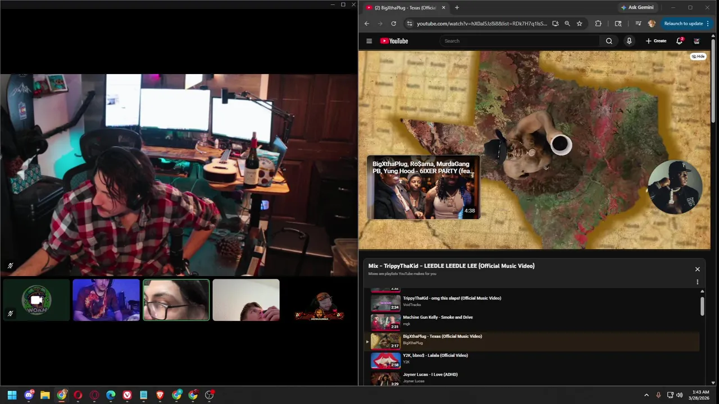
Task: Show hidden icons with the tray chevron
Action: (x=646, y=395)
